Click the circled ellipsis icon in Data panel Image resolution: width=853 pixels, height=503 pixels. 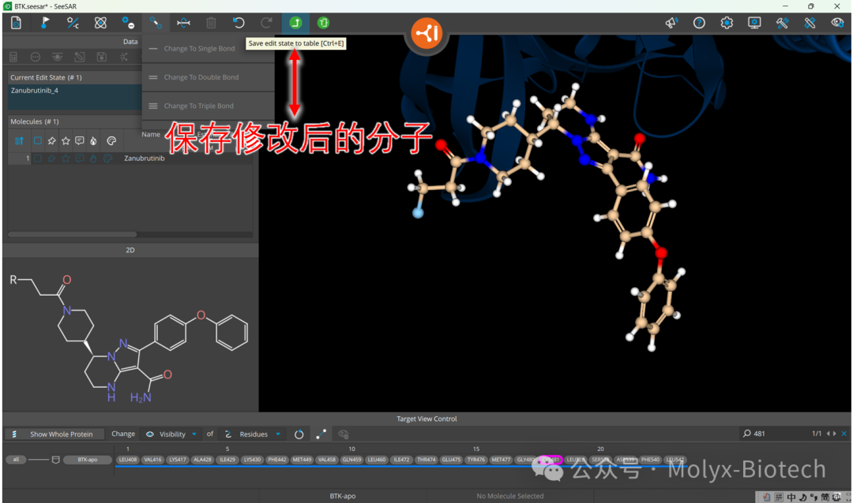pos(36,57)
